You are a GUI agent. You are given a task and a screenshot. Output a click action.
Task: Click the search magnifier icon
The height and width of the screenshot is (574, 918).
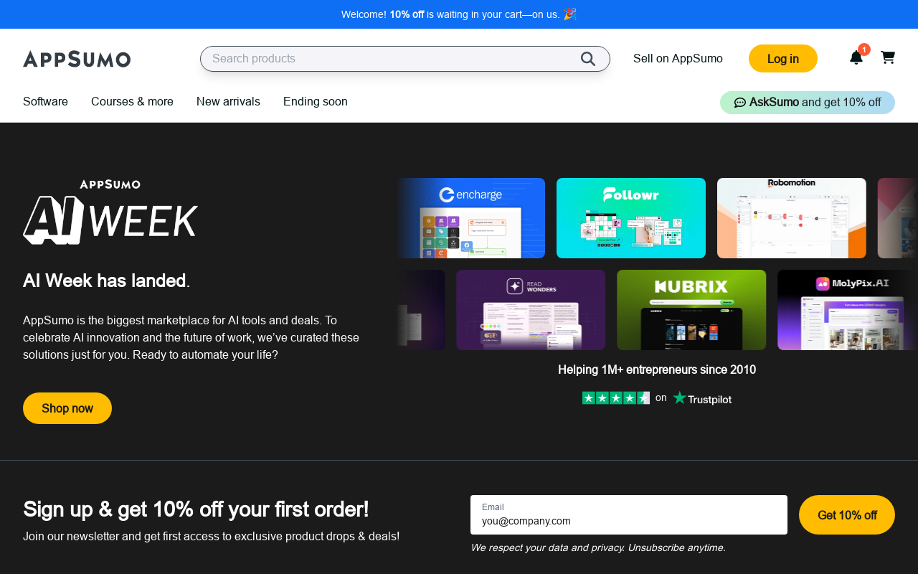click(588, 59)
